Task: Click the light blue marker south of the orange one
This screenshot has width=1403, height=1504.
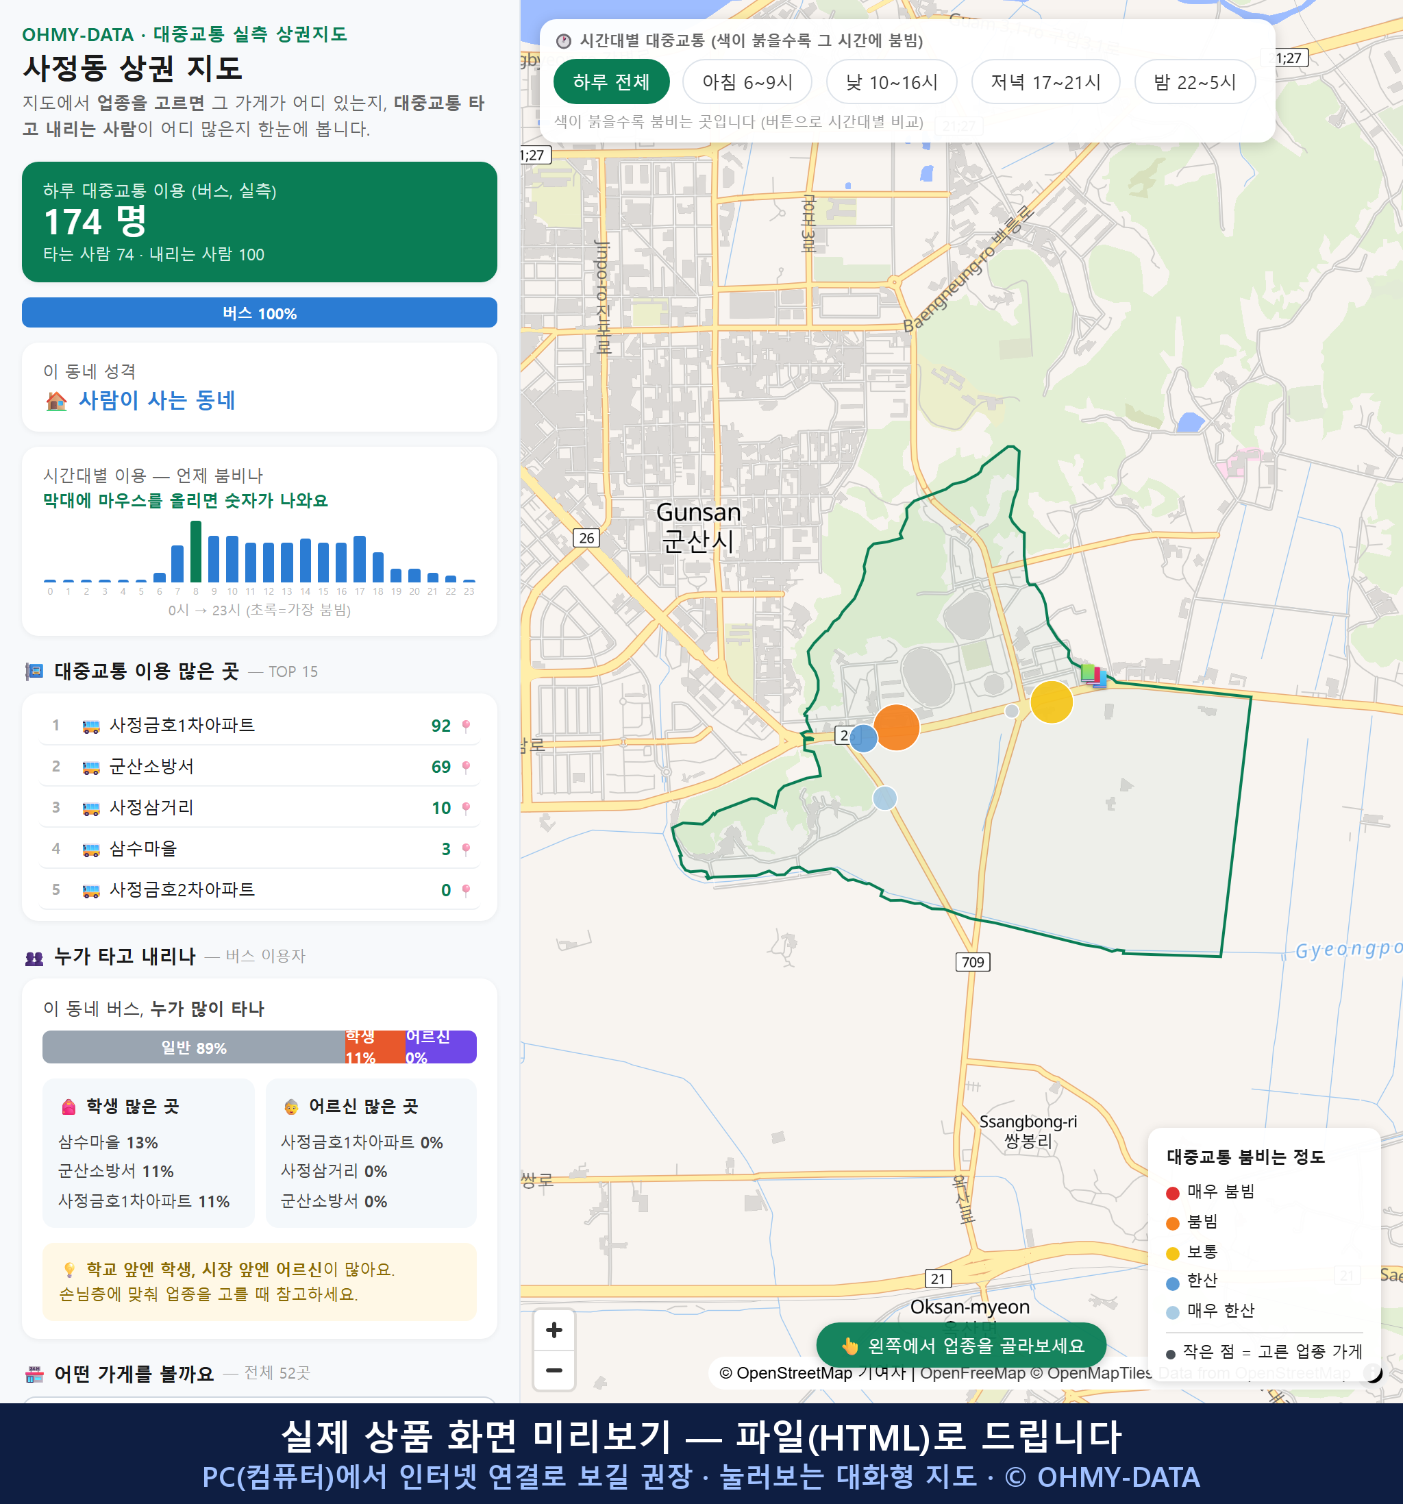Action: [x=885, y=798]
